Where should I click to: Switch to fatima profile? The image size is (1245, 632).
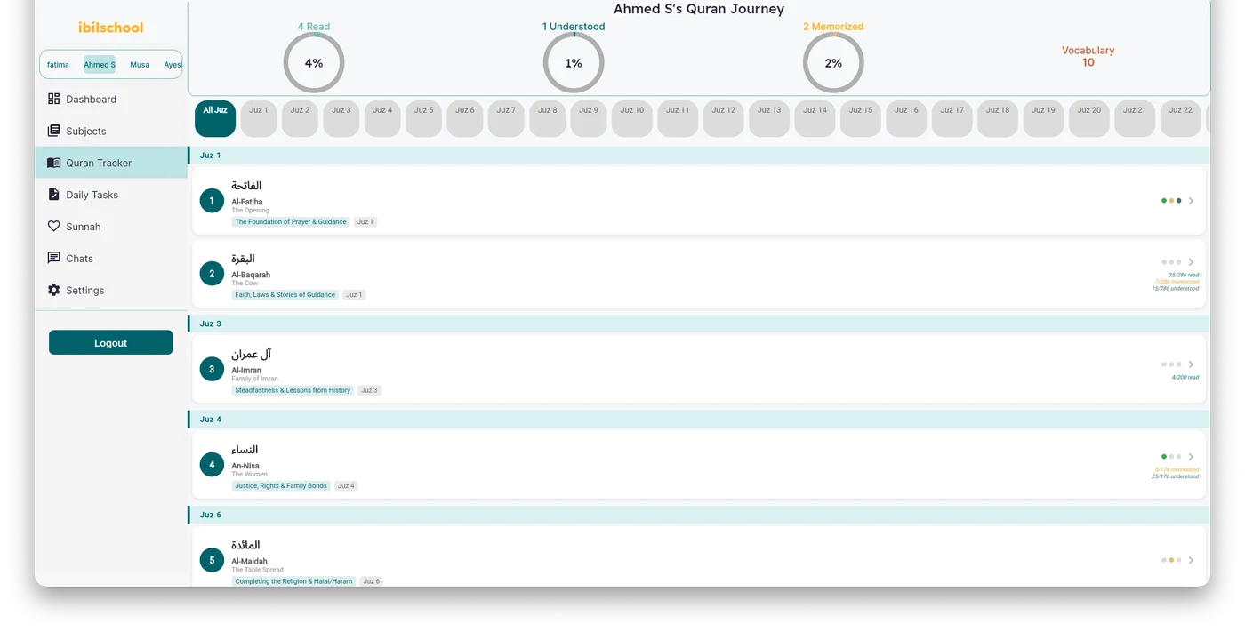click(58, 65)
